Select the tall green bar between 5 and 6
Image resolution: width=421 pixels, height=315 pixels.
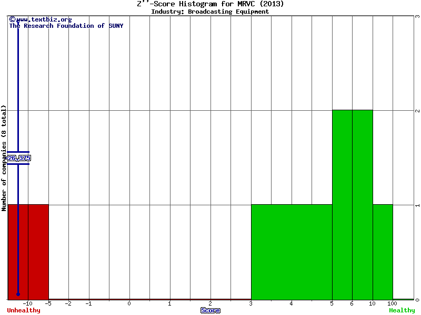coord(343,205)
